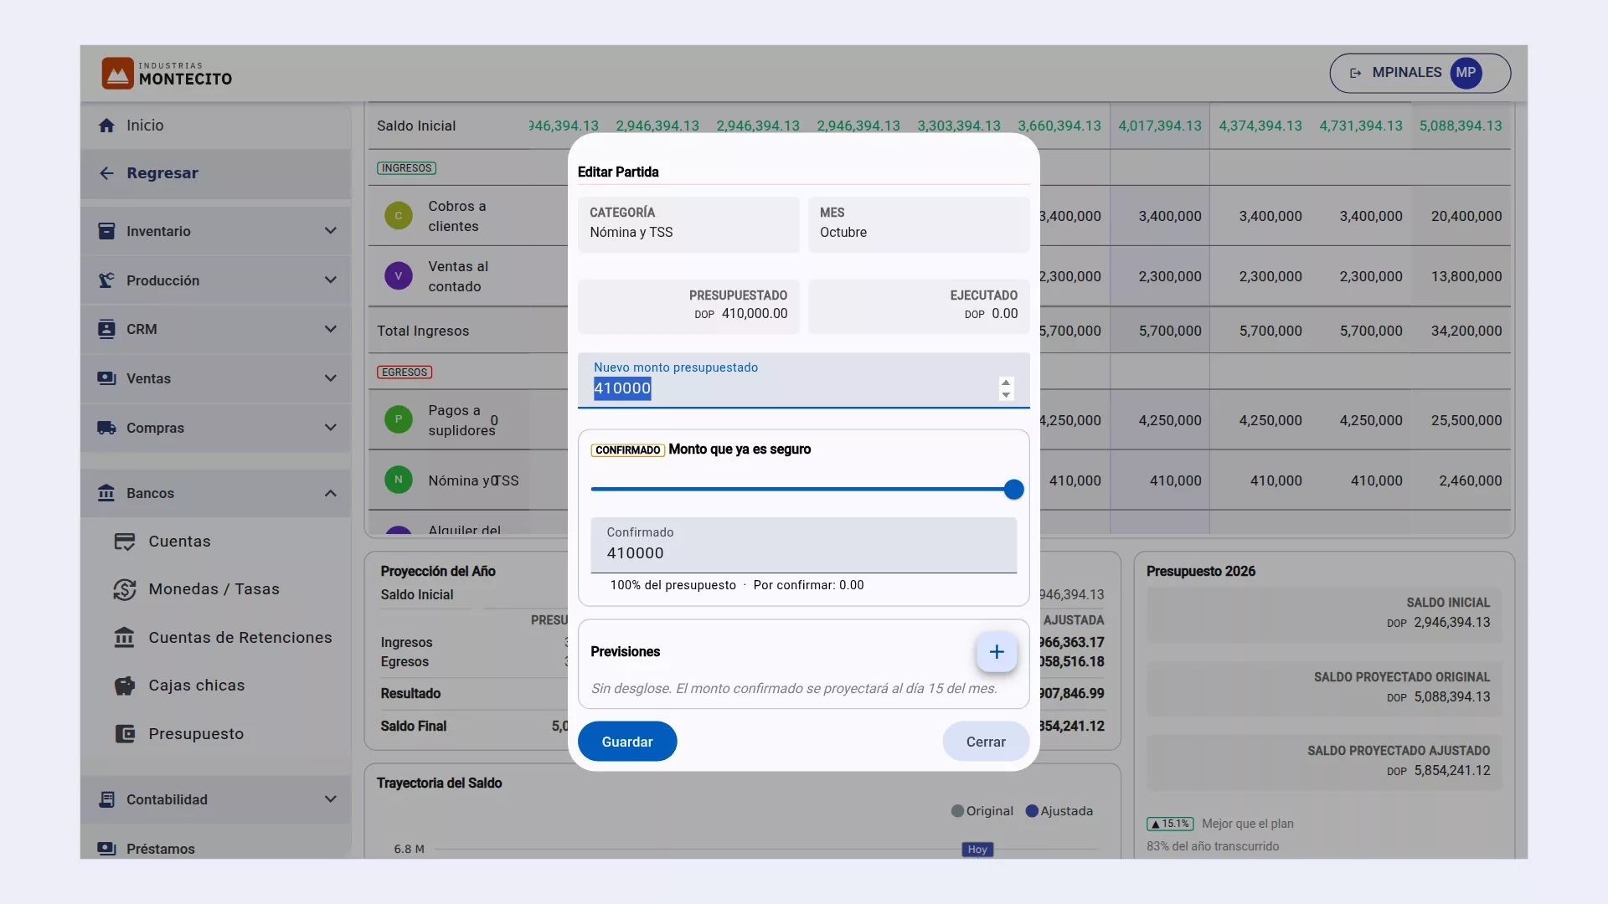Click the Cajas chicas piggy bank icon
The width and height of the screenshot is (1608, 904).
coord(124,686)
